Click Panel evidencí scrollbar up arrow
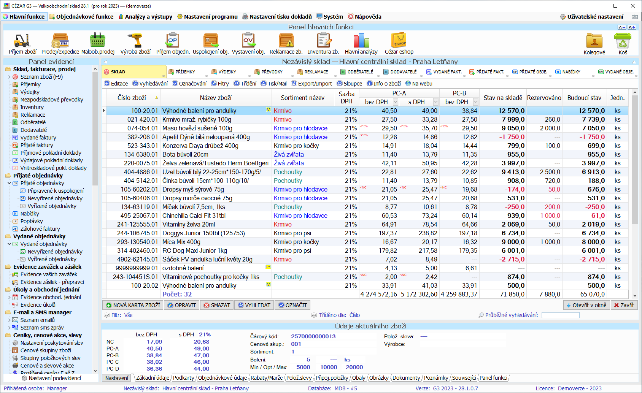Image resolution: width=642 pixels, height=393 pixels. 95,69
